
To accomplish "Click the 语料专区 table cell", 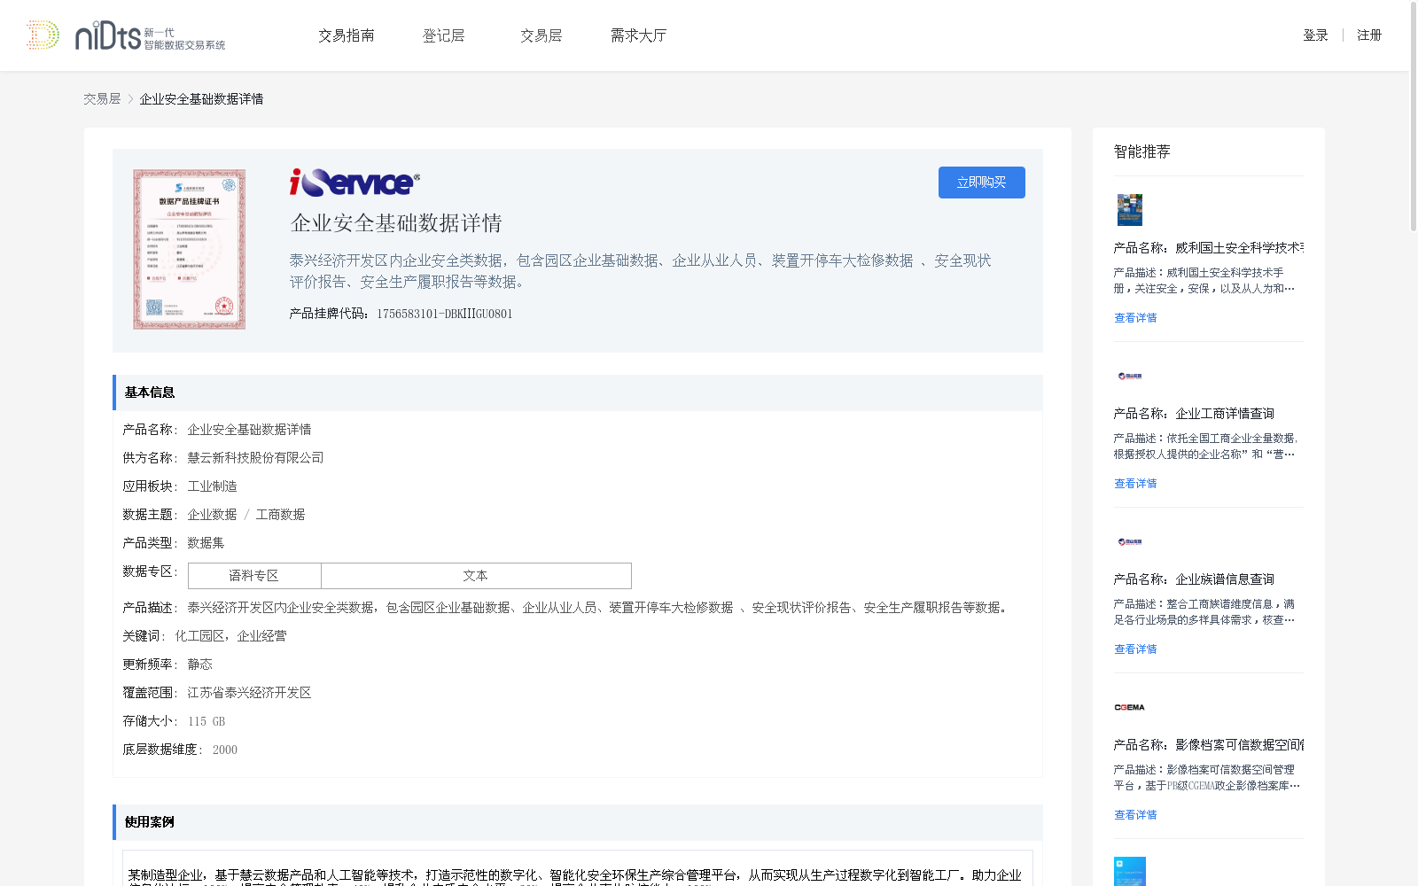I will (254, 576).
